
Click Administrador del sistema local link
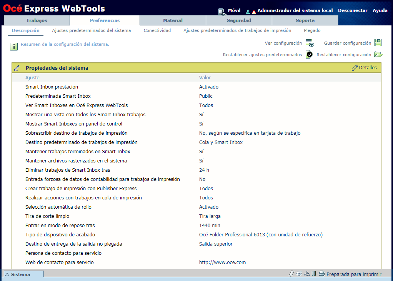(x=295, y=10)
